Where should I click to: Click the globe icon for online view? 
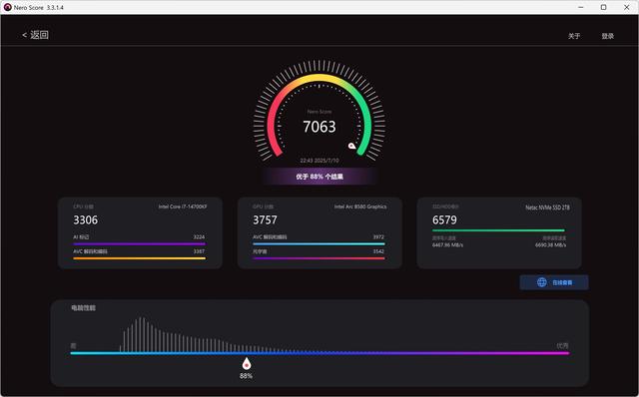click(x=541, y=282)
